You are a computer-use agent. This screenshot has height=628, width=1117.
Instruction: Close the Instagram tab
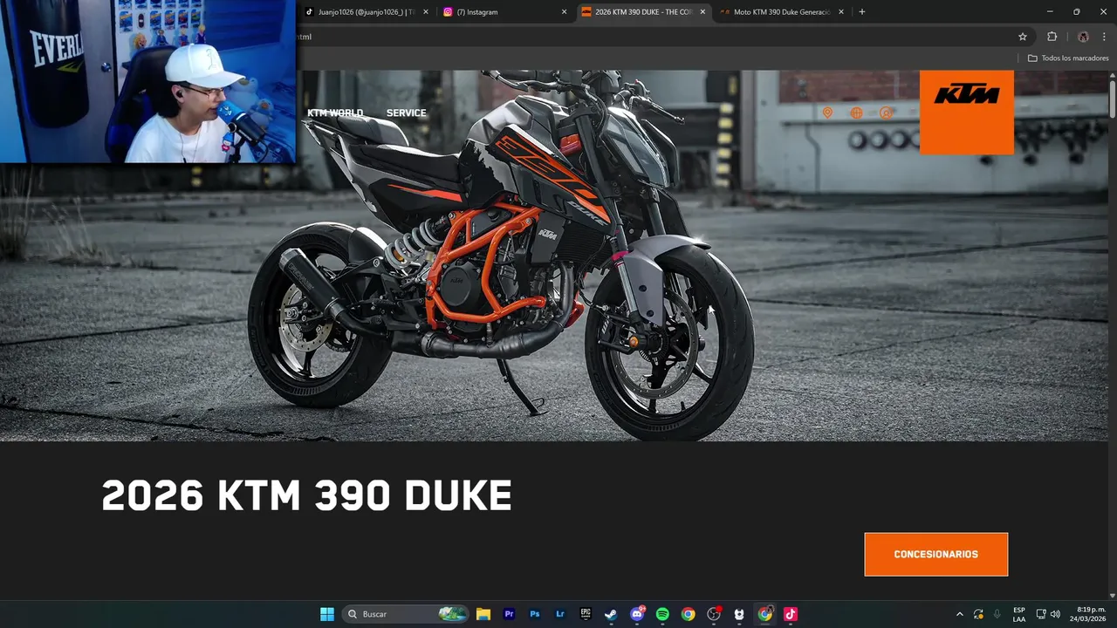tap(564, 12)
